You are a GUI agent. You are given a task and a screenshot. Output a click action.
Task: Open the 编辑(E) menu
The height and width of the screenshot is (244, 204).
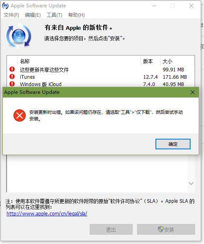33,15
